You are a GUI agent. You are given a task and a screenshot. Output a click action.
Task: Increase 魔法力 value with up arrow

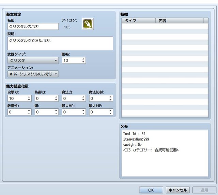(x=83, y=97)
